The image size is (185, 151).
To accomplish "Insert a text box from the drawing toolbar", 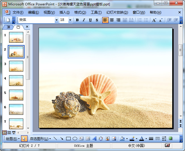I will tap(81, 139).
